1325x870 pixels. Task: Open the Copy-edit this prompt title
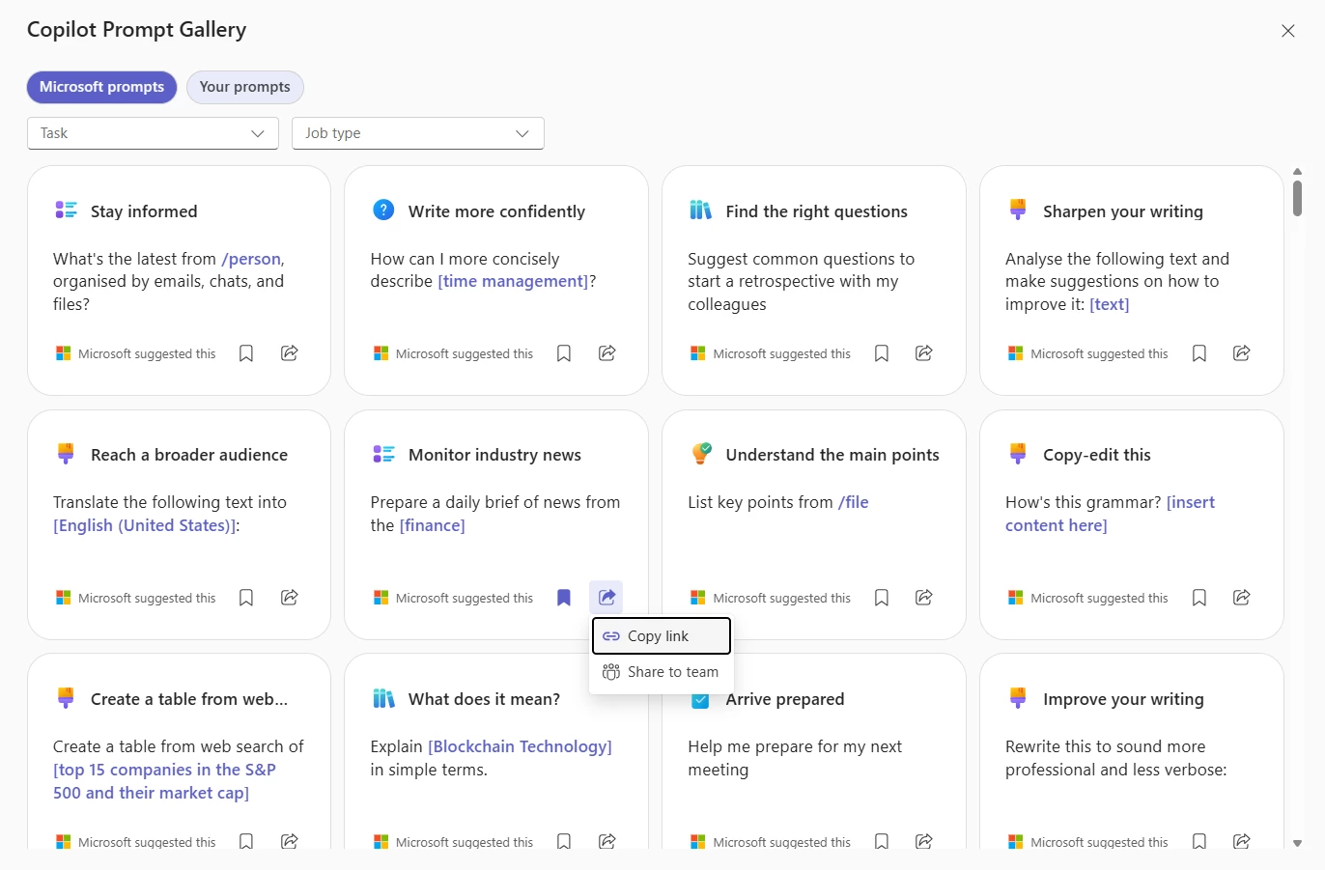[1097, 455]
